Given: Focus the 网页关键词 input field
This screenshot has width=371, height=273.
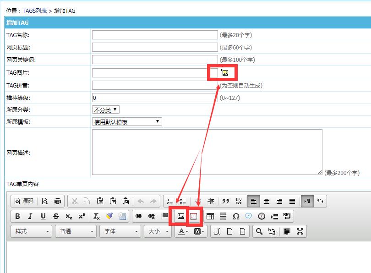Looking at the screenshot, I should point(155,60).
